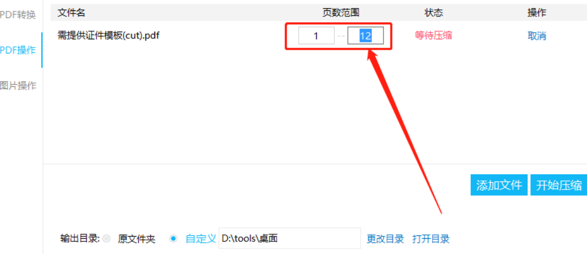Click the 添加文件 button
Viewport: 587px width, 254px height.
coord(499,185)
